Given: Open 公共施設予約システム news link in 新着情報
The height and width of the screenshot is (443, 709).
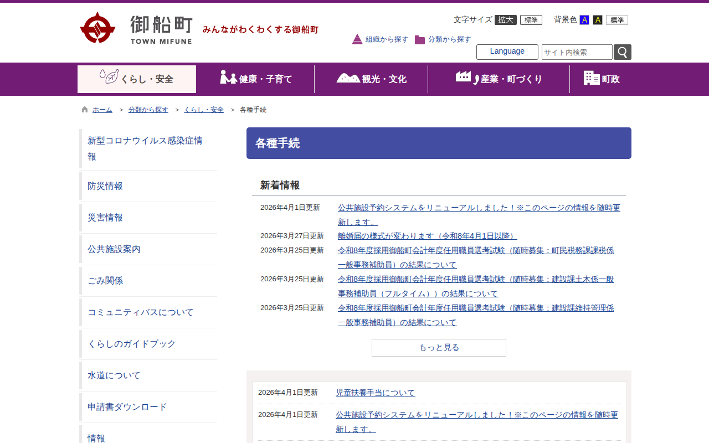Looking at the screenshot, I should point(479,215).
